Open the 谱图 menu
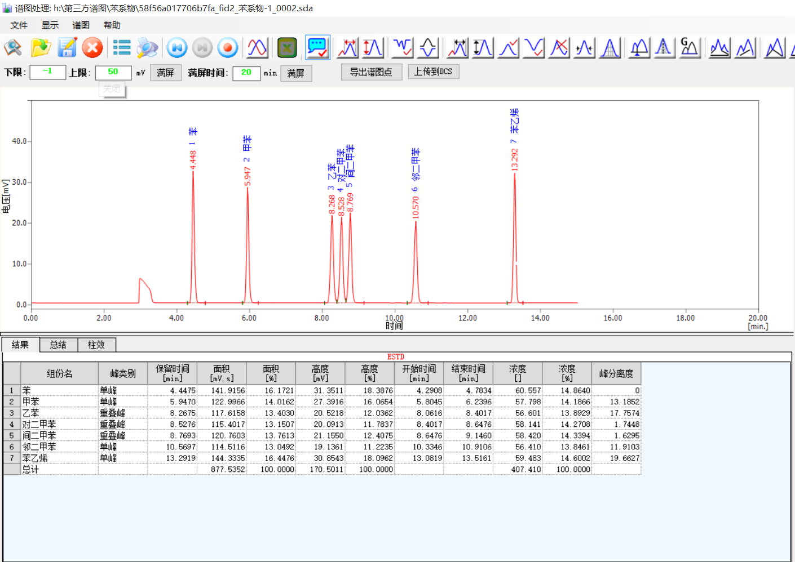This screenshot has width=795, height=562. 81,25
